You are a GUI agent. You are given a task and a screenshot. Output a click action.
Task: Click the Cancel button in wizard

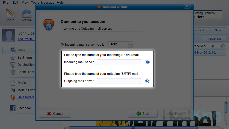pos(55,114)
